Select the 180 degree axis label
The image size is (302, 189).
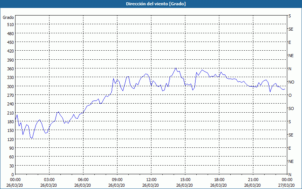point(11,122)
